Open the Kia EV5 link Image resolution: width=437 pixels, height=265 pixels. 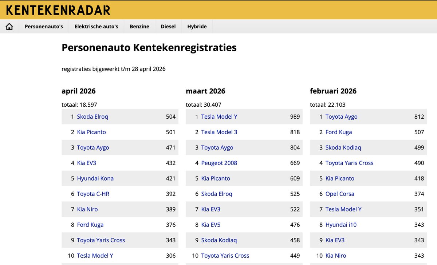(211, 225)
